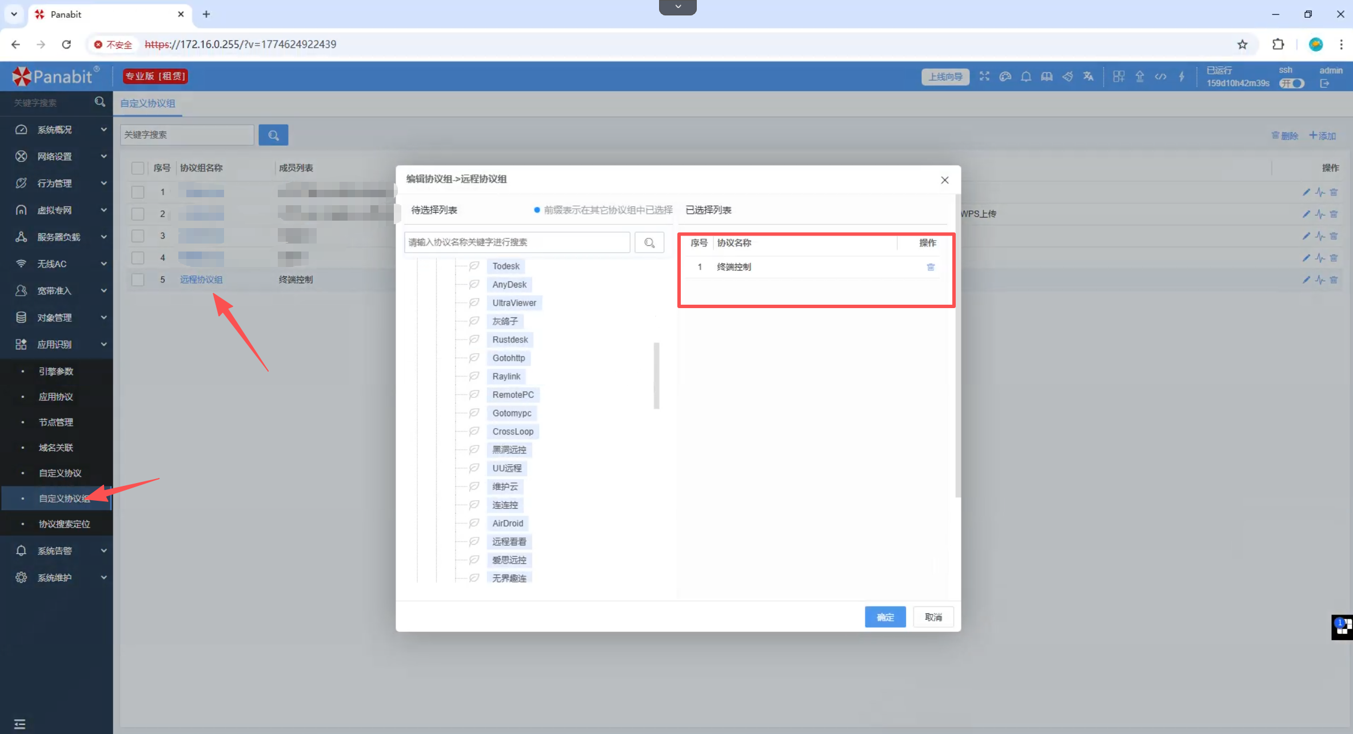The width and height of the screenshot is (1353, 734).
Task: Open the 应用协议 submenu item
Action: click(x=56, y=397)
